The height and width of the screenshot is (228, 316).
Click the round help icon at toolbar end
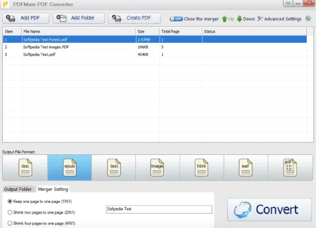[308, 19]
